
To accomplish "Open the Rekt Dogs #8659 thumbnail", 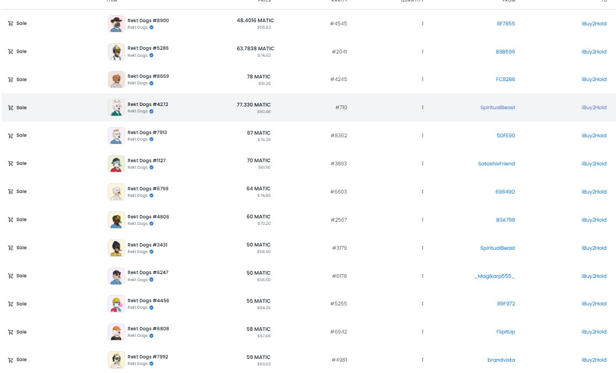I will [116, 79].
